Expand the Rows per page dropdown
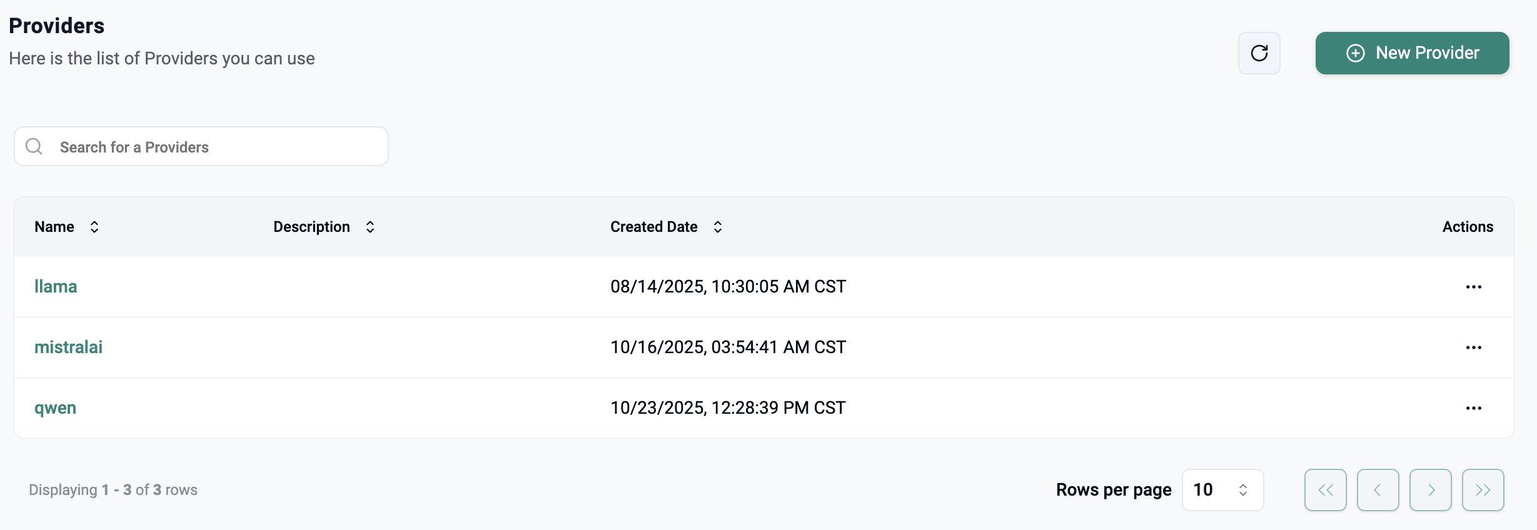Screen dimensions: 1537x530 tap(1222, 490)
